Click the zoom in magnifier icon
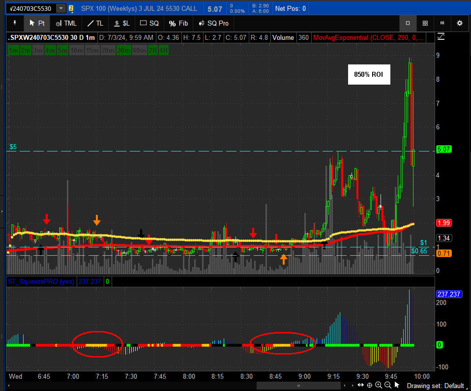This screenshot has height=391, width=471. [379, 385]
